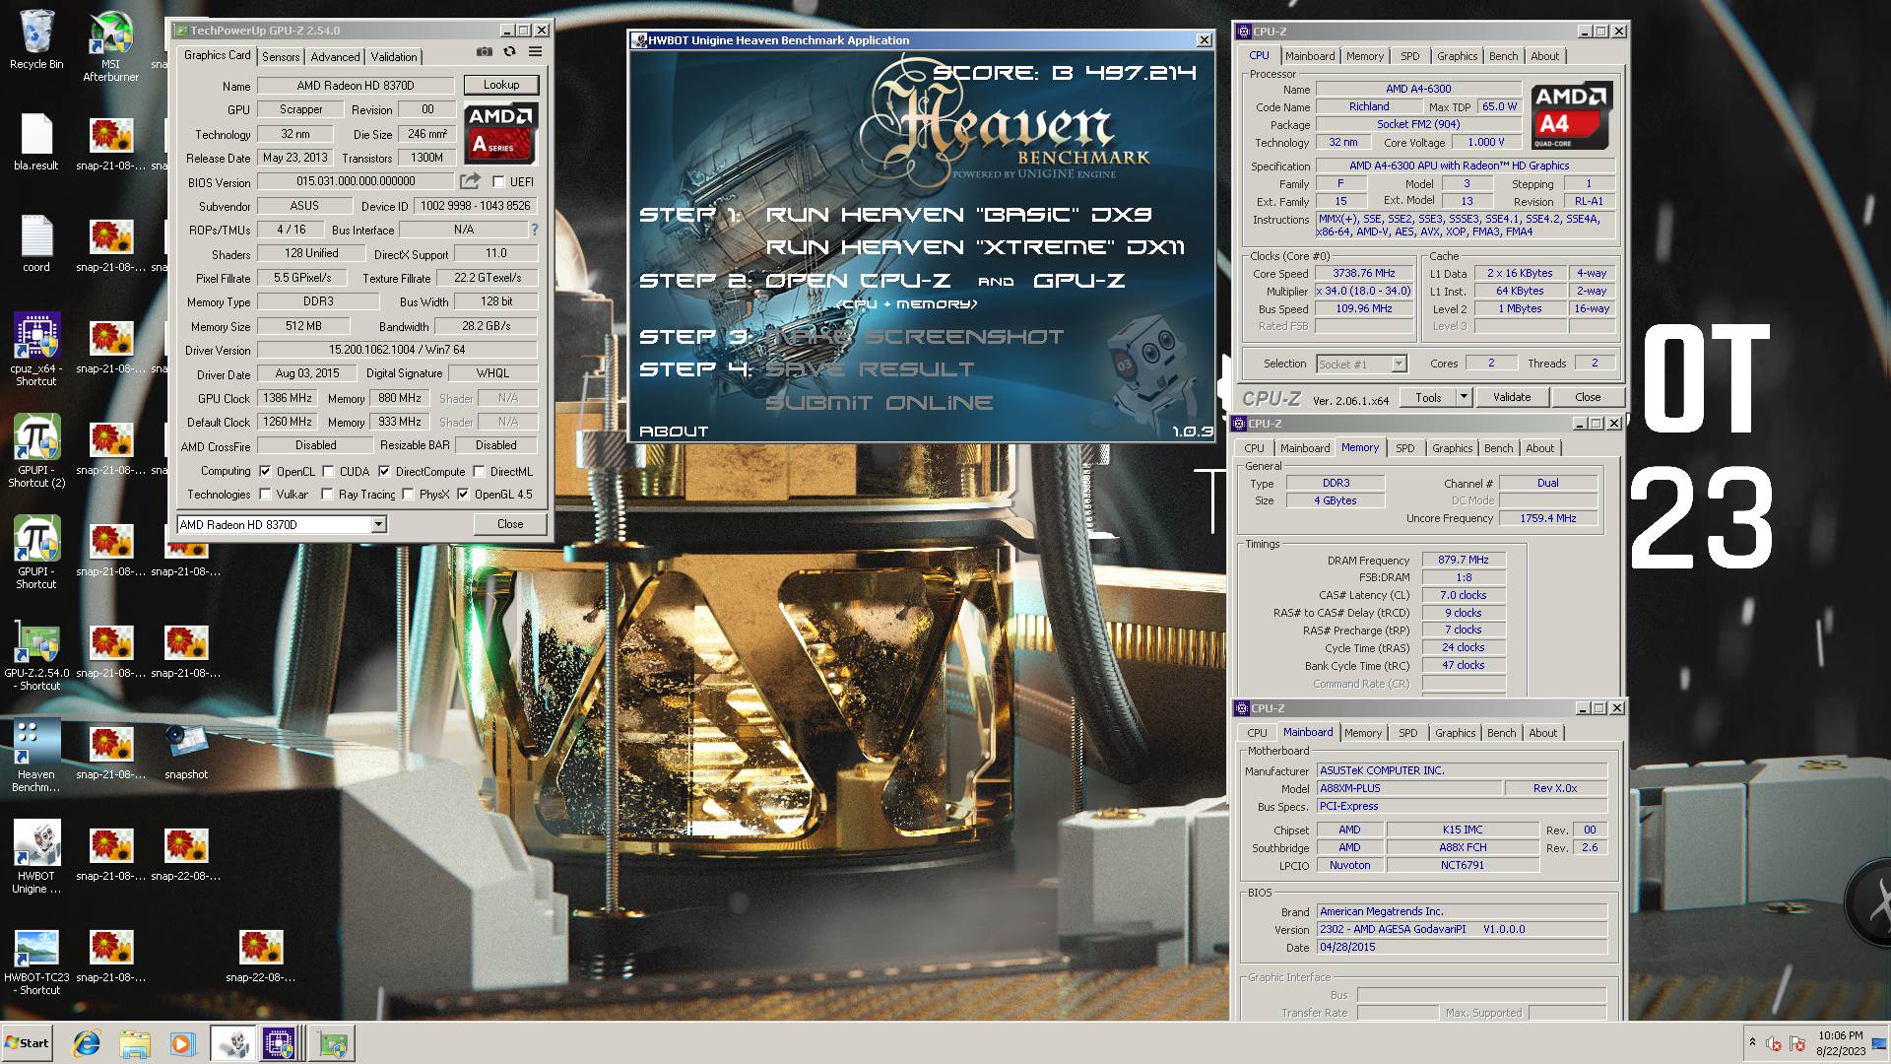This screenshot has width=1891, height=1064.
Task: Toggle OpenCL checkbox in GPU-Z
Action: tap(265, 472)
